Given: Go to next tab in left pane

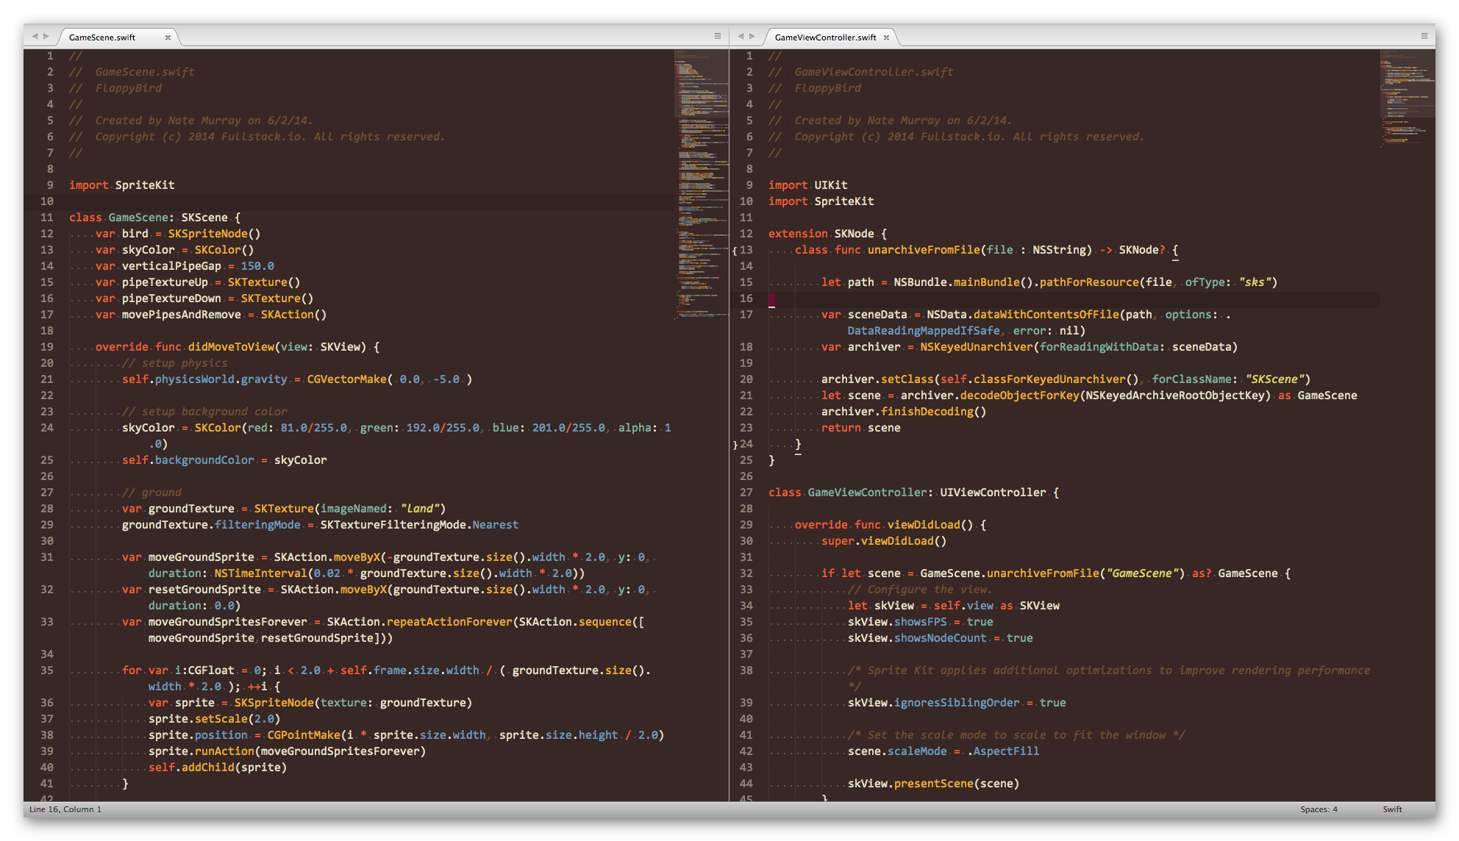Looking at the screenshot, I should pos(46,36).
